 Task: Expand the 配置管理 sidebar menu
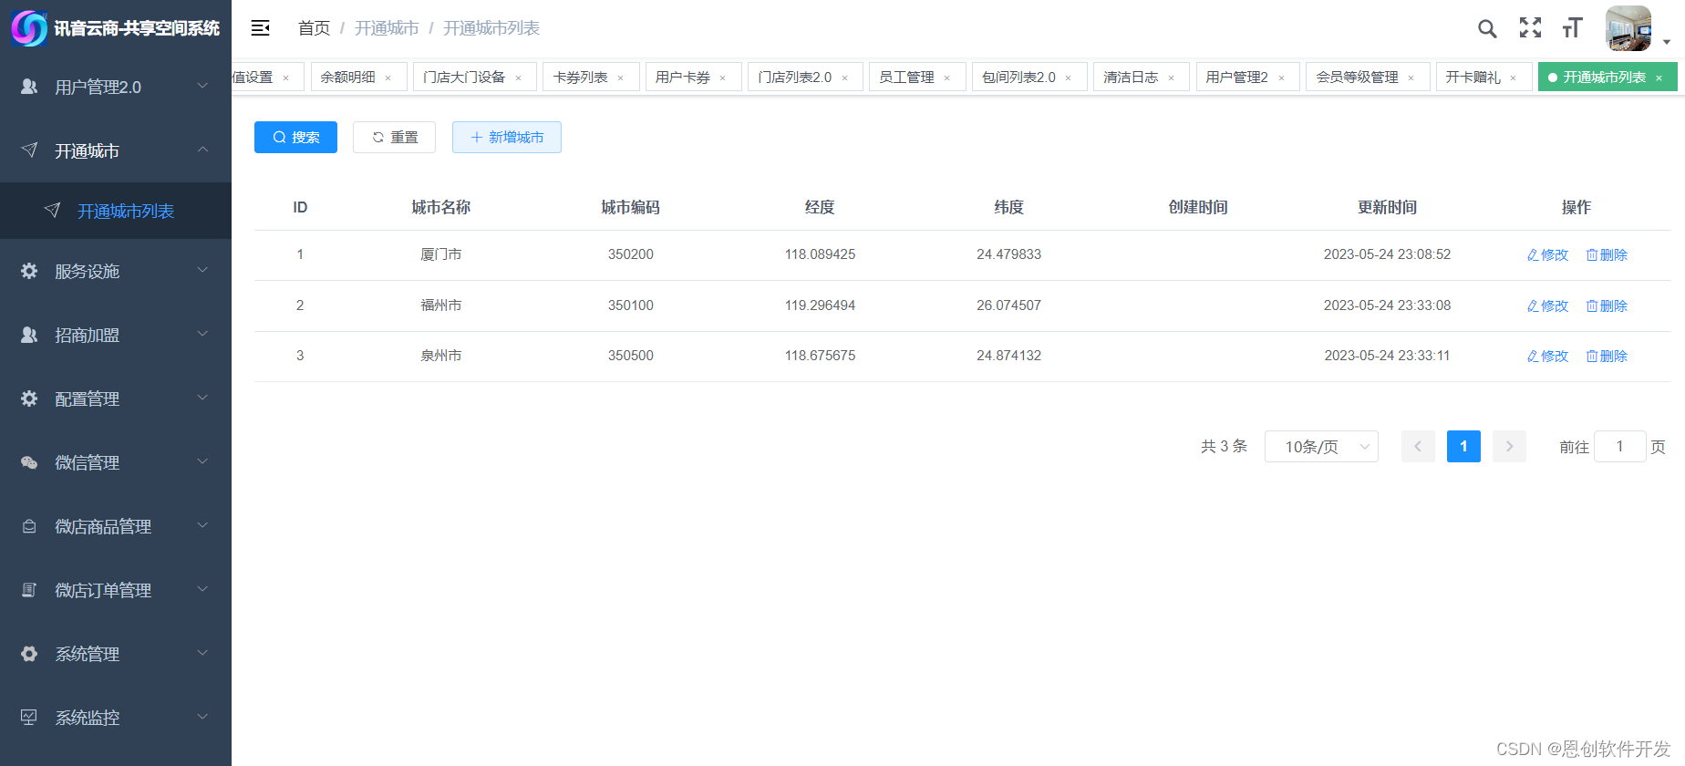(x=116, y=399)
